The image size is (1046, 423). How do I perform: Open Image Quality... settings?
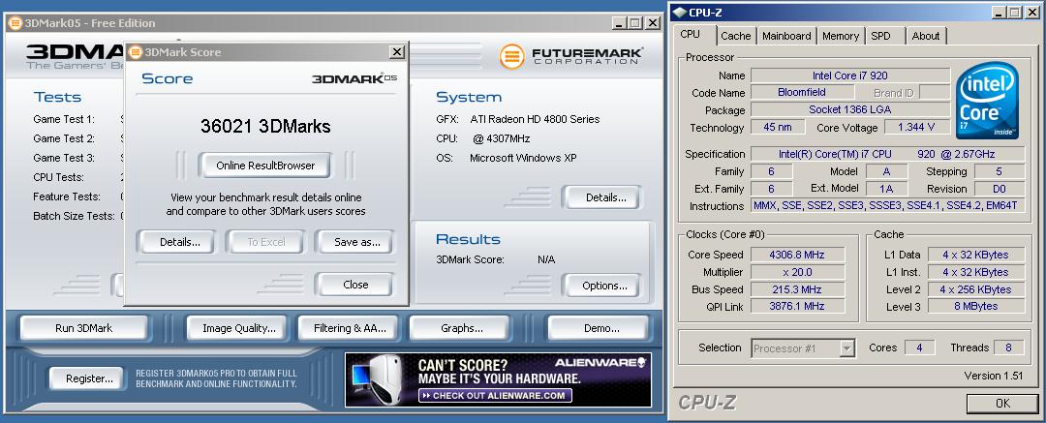point(239,328)
